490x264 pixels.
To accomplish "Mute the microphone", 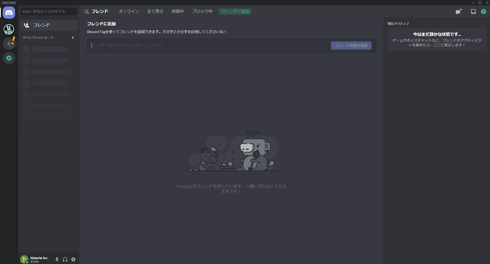I will pos(57,259).
